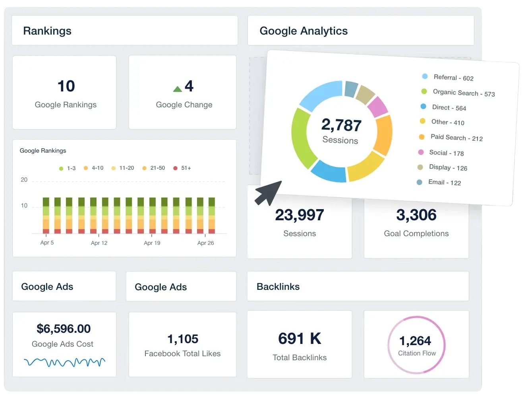
Task: Click the green Google Change up-arrow icon
Action: click(x=178, y=89)
